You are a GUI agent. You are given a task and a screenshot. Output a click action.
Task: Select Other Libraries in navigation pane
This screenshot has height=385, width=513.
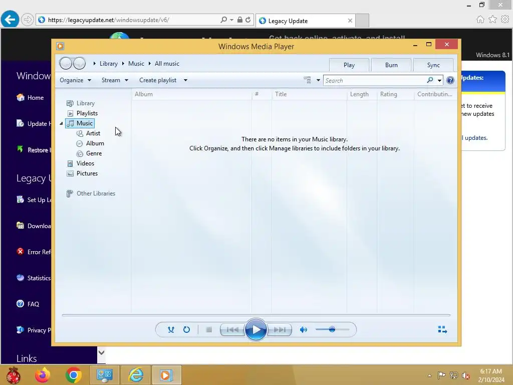[x=96, y=194]
